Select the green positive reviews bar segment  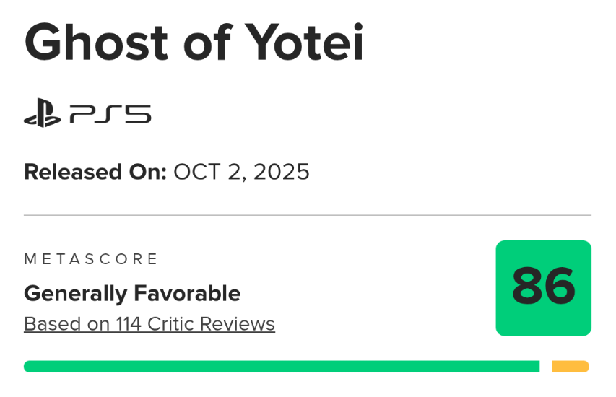click(282, 367)
